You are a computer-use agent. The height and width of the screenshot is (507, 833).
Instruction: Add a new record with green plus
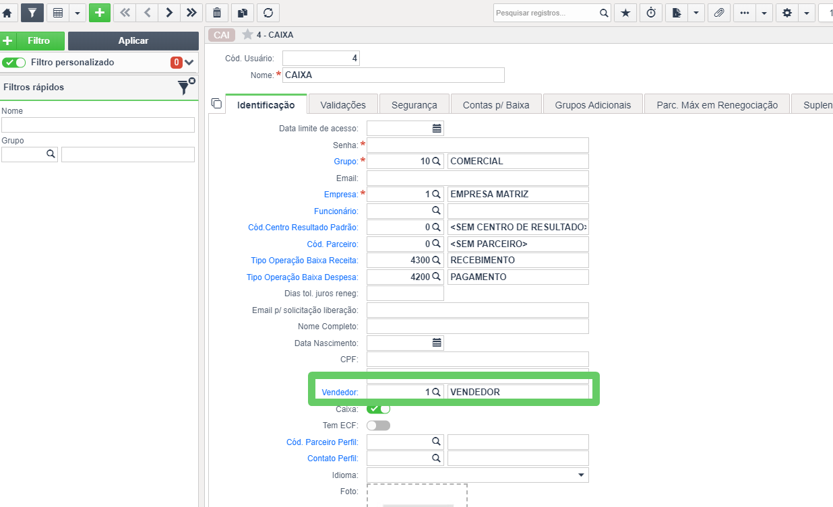[x=100, y=12]
